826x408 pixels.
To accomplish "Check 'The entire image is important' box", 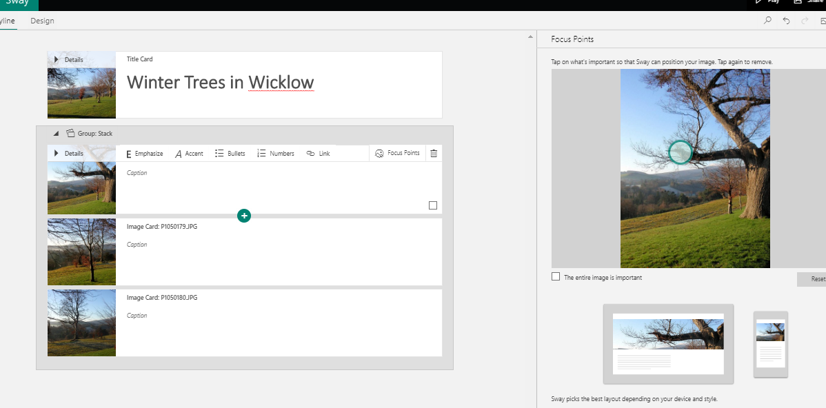I will click(x=556, y=277).
